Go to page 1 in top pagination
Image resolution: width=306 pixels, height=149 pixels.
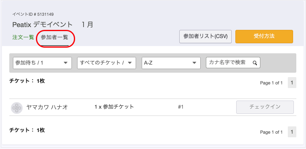(x=292, y=83)
